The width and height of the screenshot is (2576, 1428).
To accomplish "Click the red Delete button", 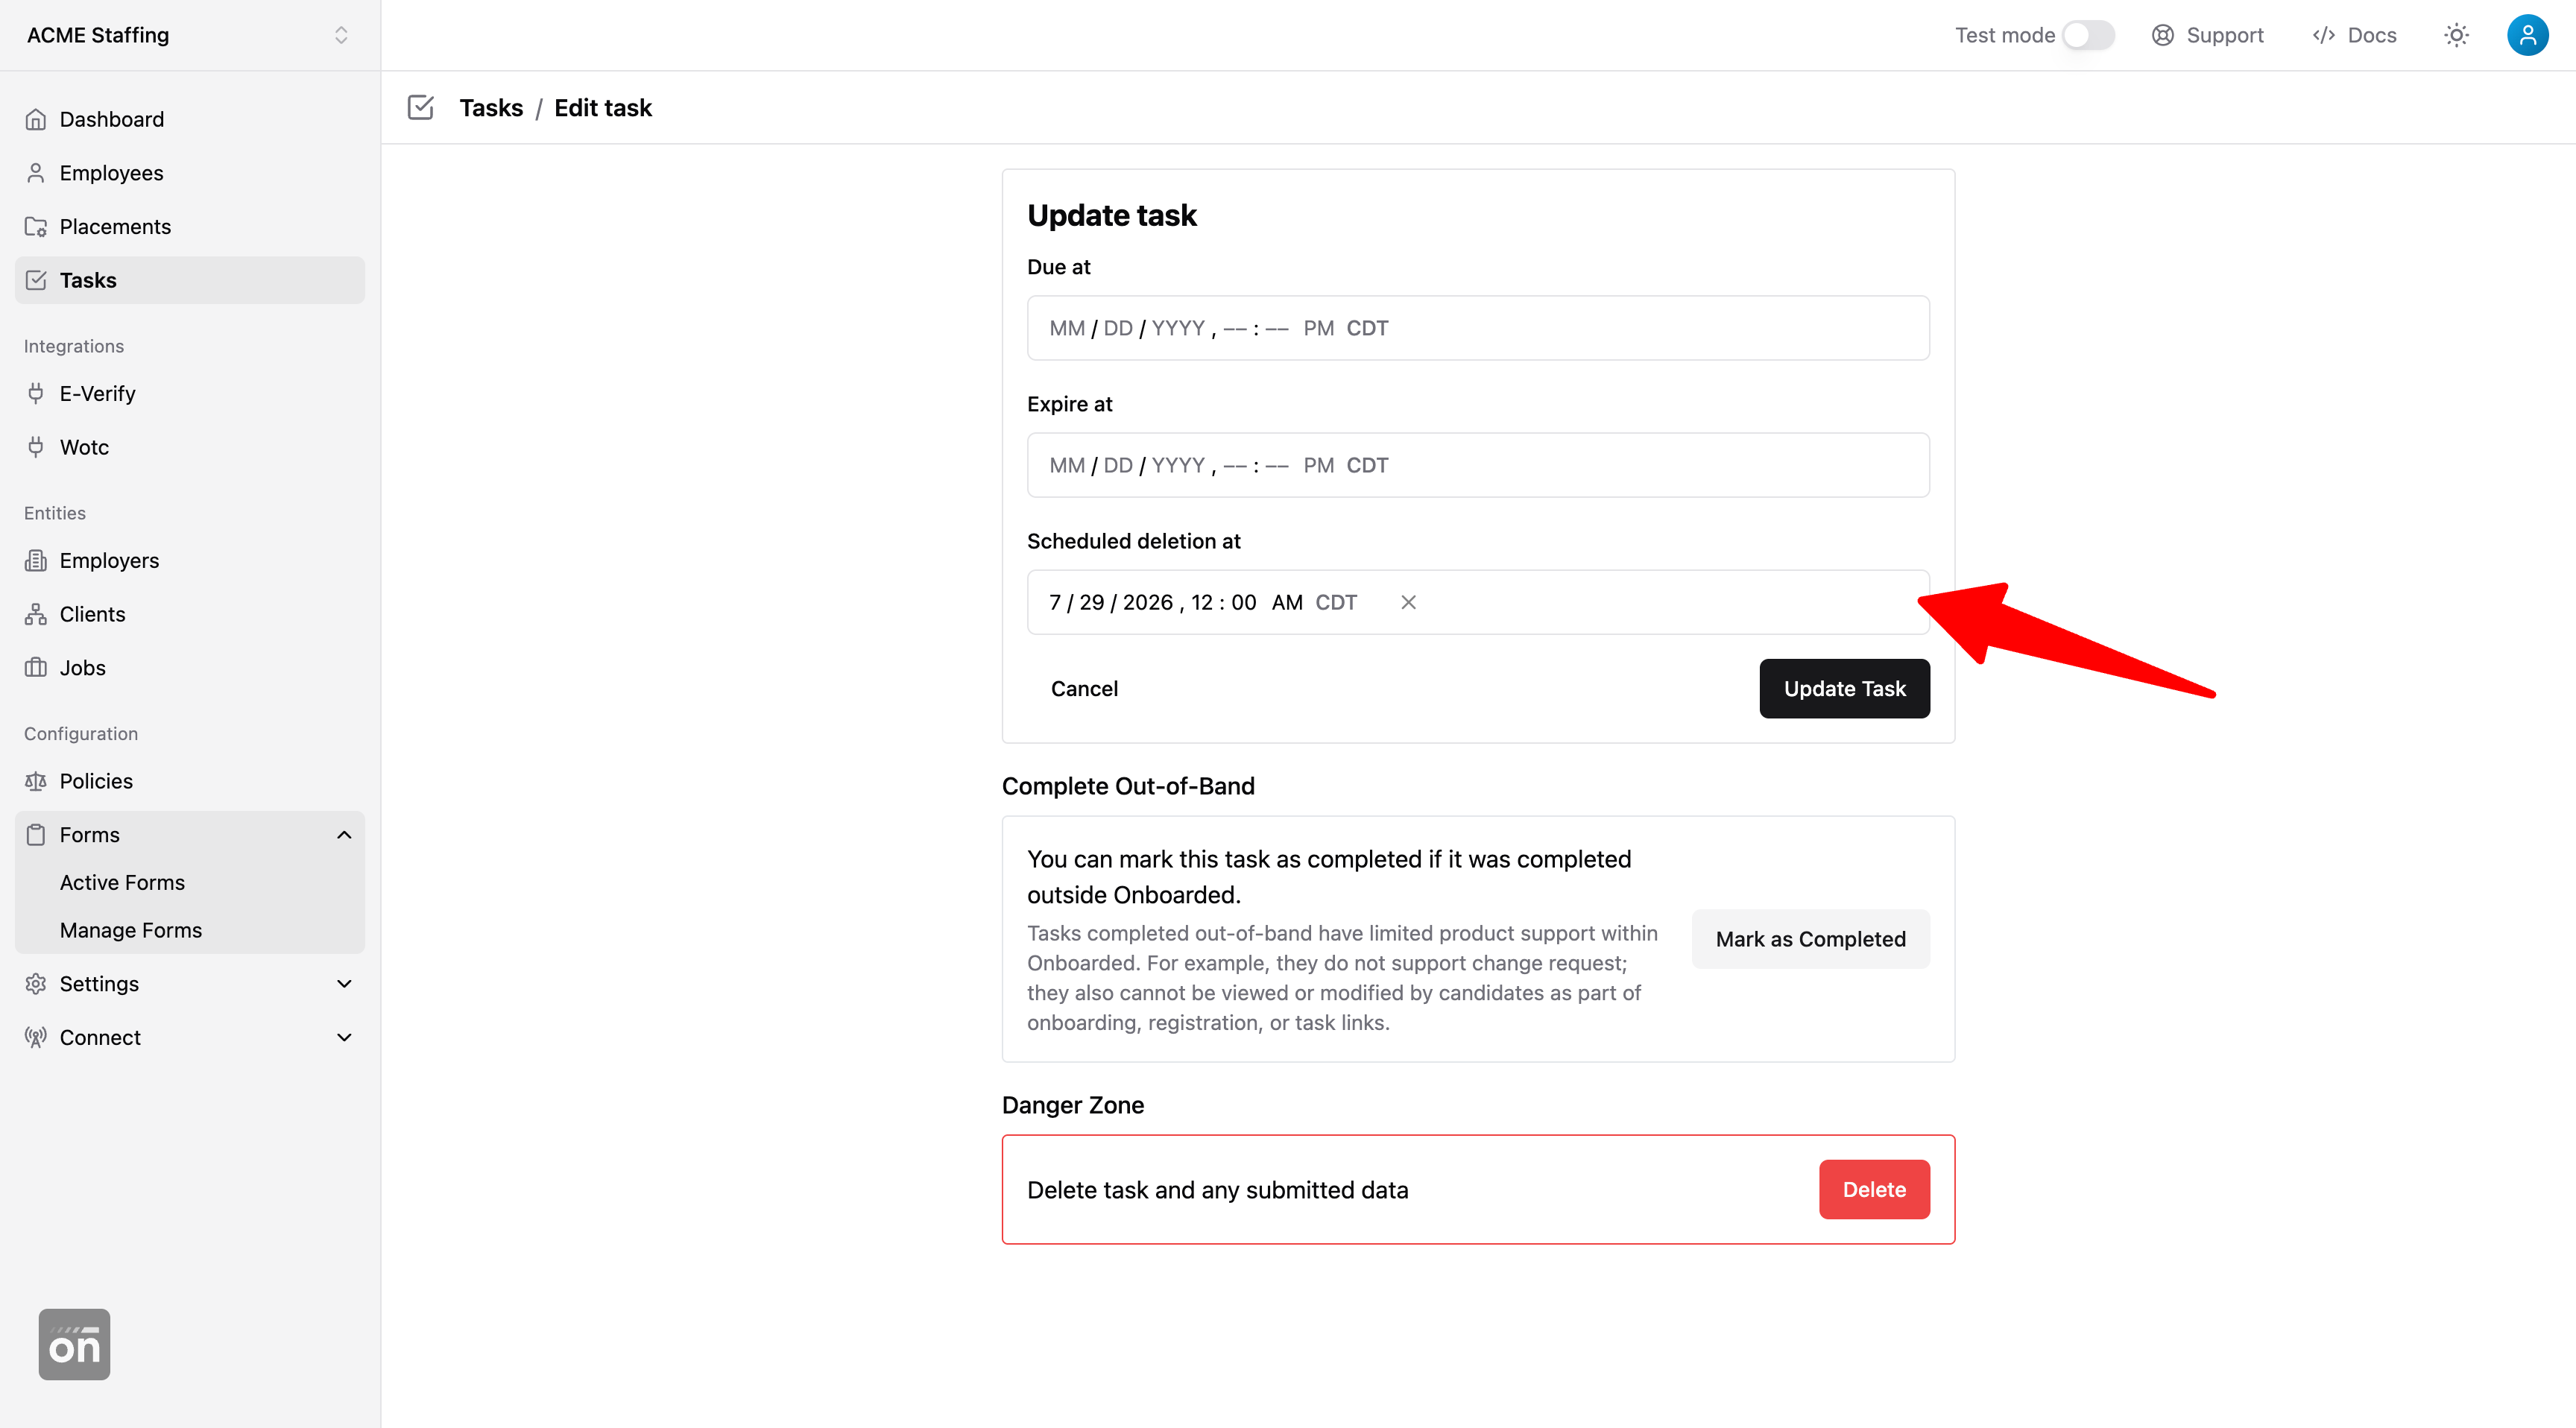I will click(1873, 1189).
